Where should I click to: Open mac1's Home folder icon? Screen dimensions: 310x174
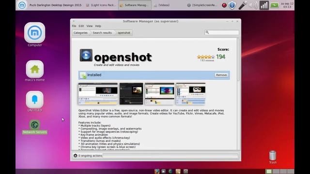tap(34, 69)
